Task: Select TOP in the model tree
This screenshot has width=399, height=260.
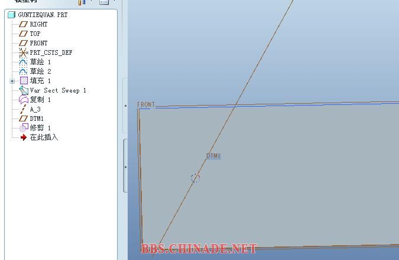Action: [35, 34]
